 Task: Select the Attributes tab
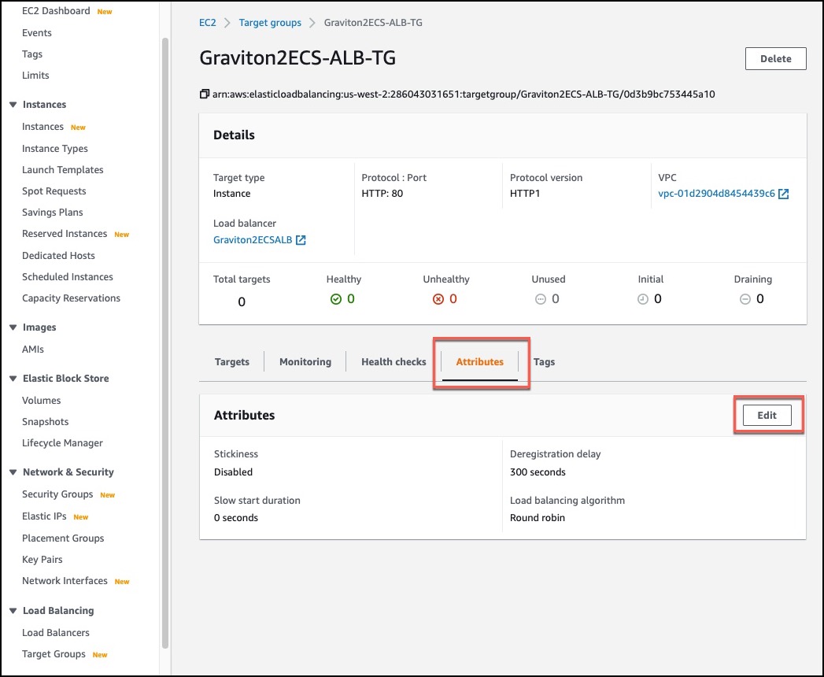[x=480, y=361]
